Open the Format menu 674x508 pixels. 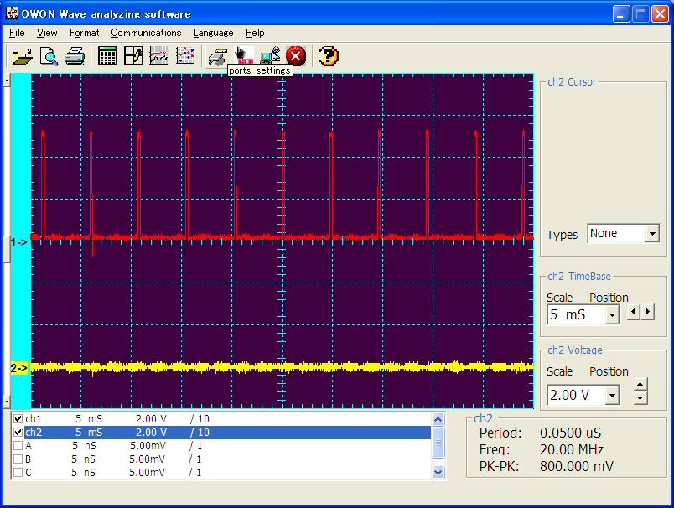[84, 33]
